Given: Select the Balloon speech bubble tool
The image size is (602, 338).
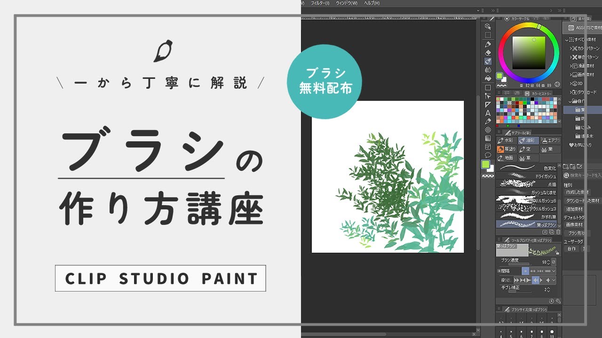Looking at the screenshot, I should (x=488, y=155).
